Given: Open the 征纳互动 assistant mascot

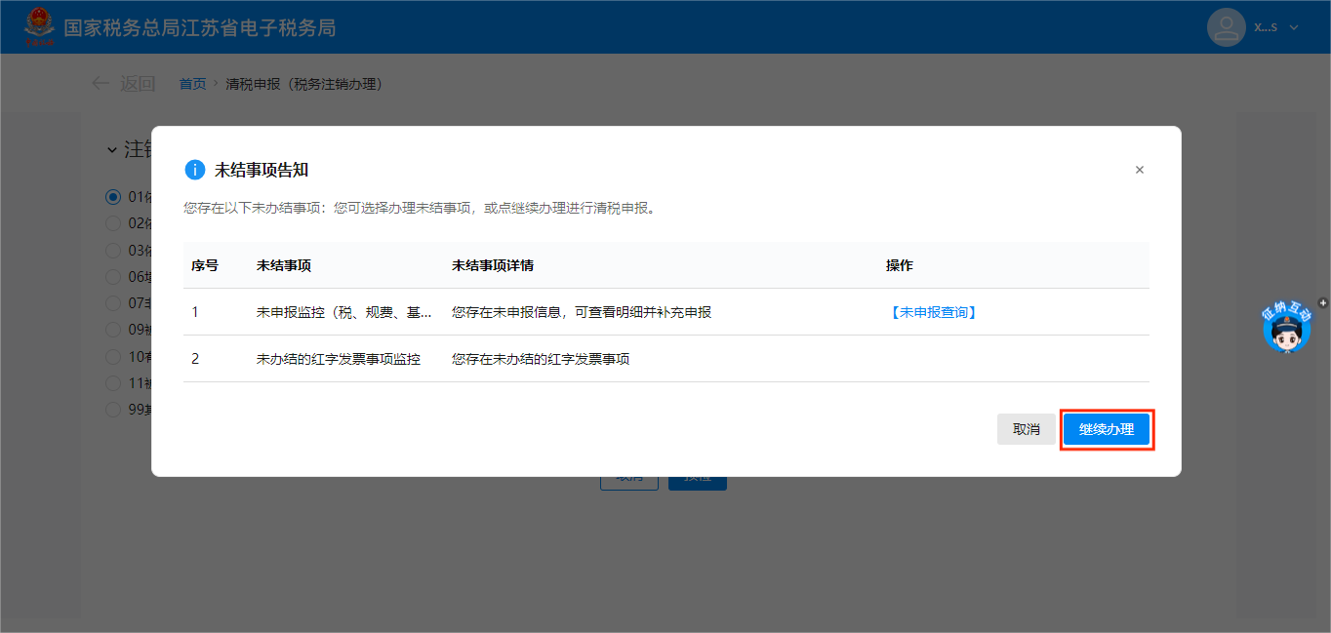Looking at the screenshot, I should pyautogui.click(x=1287, y=329).
